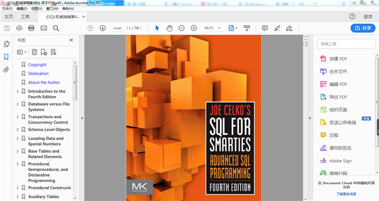Expand Databases versus File Systems bookmark
The width and height of the screenshot is (379, 201).
[x=17, y=104]
